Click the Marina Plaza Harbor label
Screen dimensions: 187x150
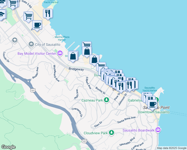tap(62, 38)
